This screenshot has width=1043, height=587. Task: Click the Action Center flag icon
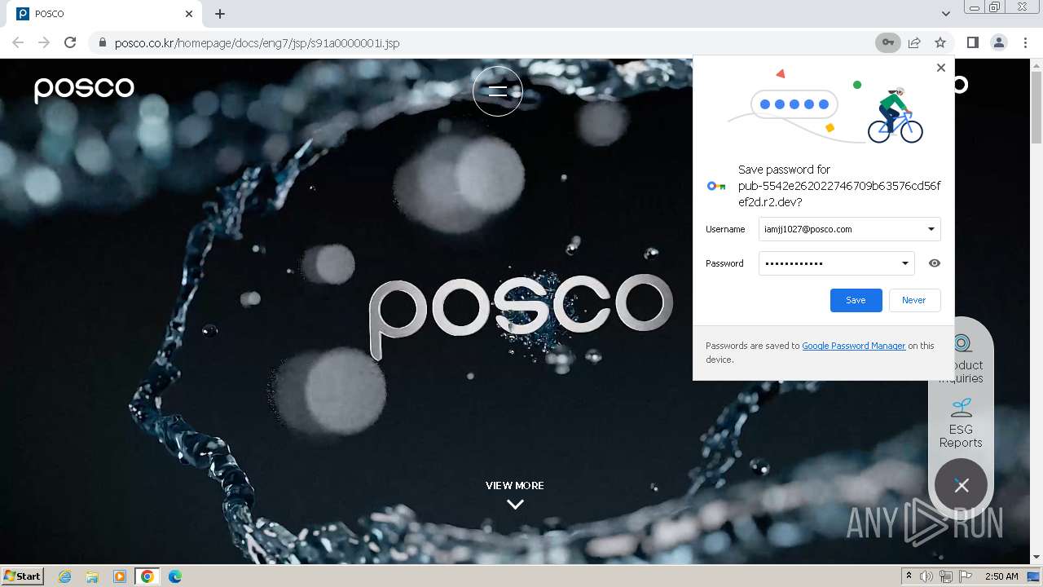click(966, 576)
